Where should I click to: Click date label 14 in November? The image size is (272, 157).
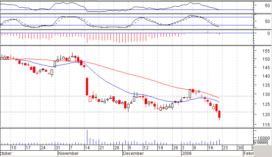(87, 148)
